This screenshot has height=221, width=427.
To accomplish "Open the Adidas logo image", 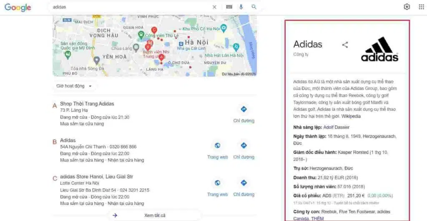I will (379, 49).
